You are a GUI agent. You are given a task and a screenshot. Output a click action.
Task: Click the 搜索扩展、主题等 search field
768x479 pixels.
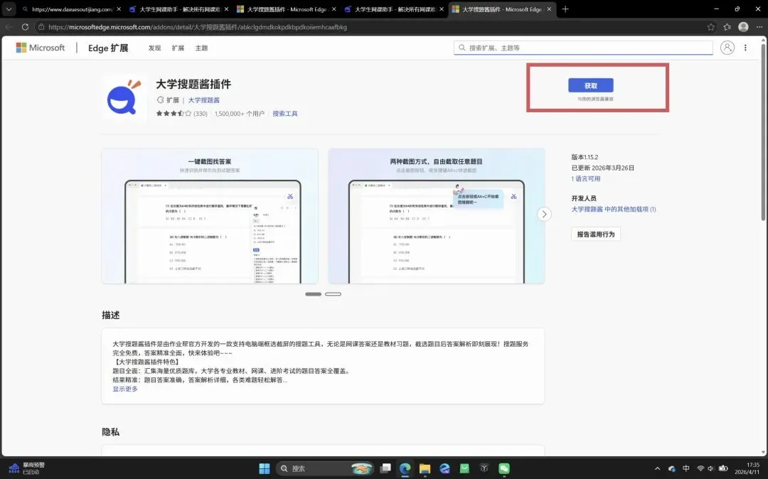pyautogui.click(x=583, y=48)
